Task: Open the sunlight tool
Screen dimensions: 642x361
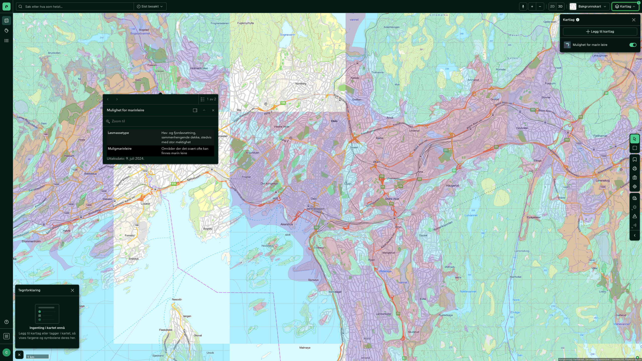Action: (x=635, y=207)
